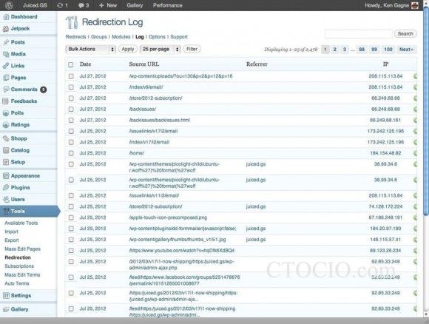The height and width of the screenshot is (324, 429).
Task: Open the Posts menu icon
Action: 6,42
